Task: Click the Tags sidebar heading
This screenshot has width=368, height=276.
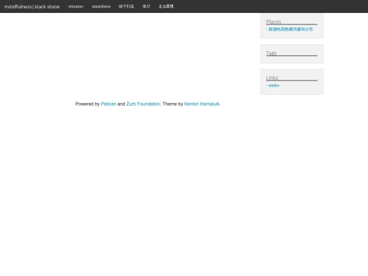Action: click(271, 53)
